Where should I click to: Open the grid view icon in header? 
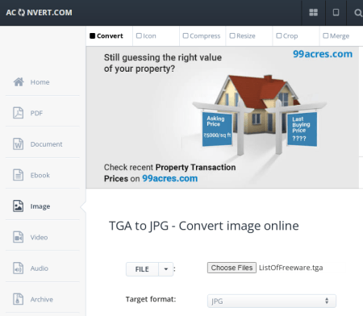pos(313,12)
